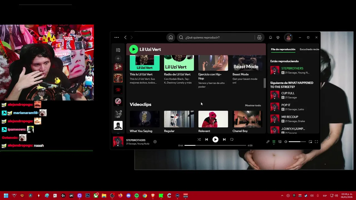Open the Spotify three-dots menu
The image size is (356, 200).
pyautogui.click(x=117, y=37)
